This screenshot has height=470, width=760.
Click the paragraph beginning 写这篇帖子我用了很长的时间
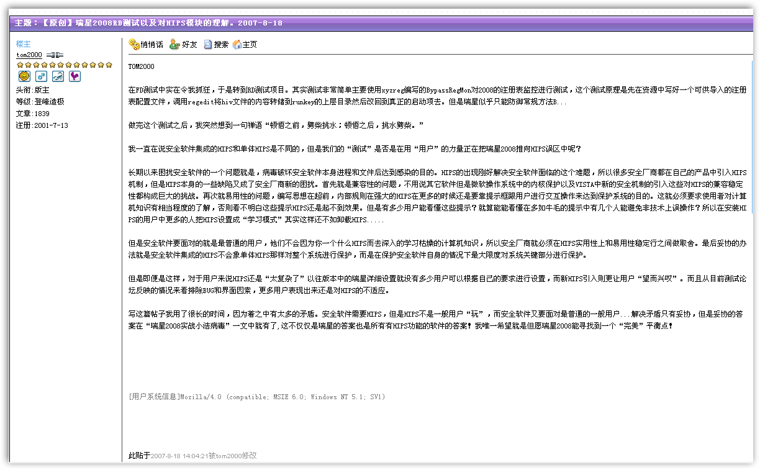437,320
